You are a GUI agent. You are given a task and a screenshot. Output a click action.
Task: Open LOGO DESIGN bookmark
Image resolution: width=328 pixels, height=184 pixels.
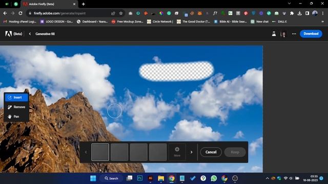click(56, 21)
